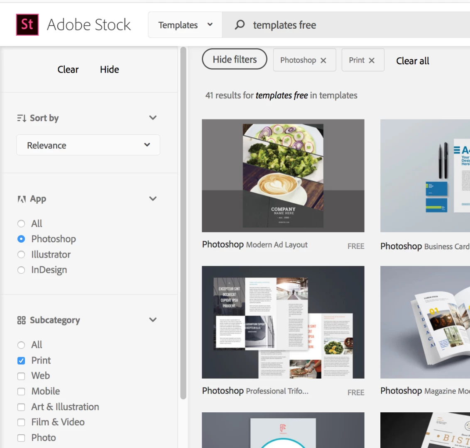Open the Templates category dropdown

tap(185, 25)
